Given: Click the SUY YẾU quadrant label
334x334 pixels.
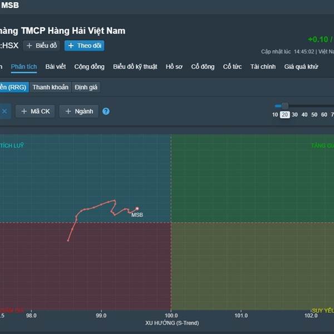Looking at the screenshot, I should (323, 311).
